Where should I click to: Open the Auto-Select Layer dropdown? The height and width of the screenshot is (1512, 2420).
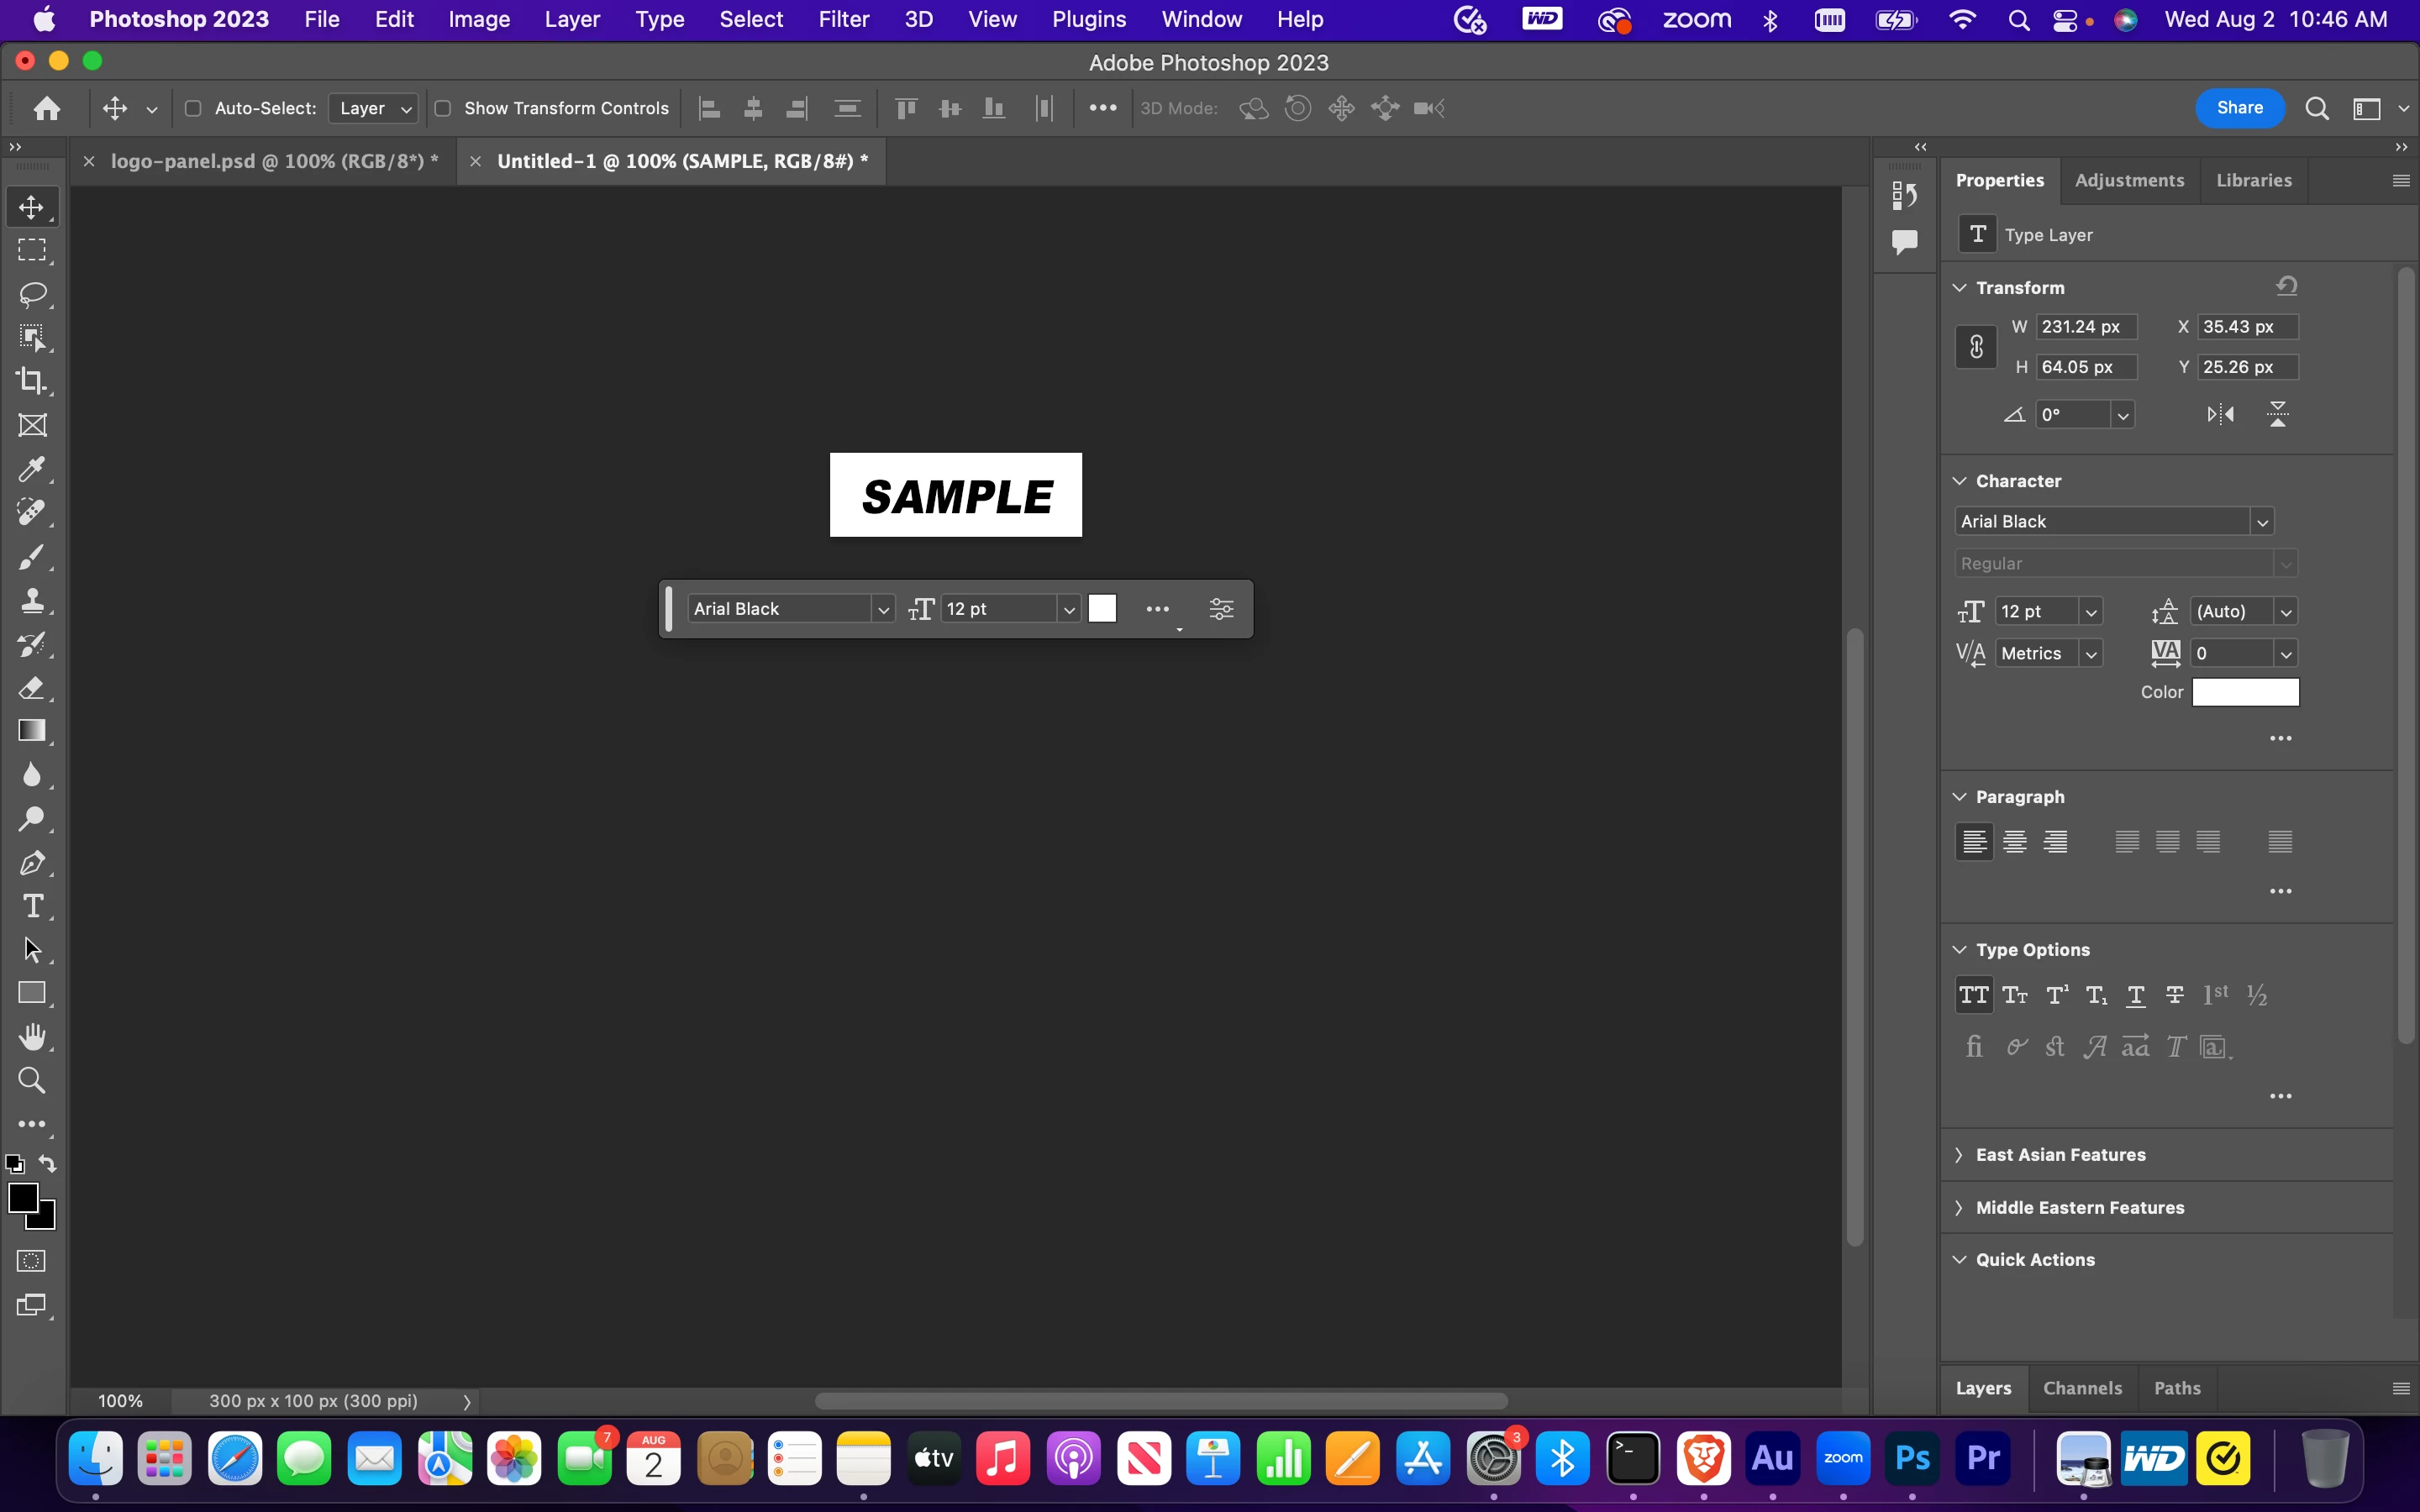point(374,108)
